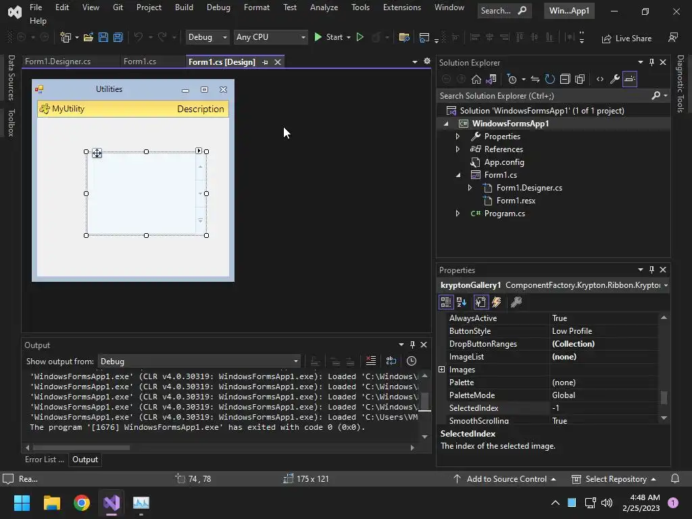Click the Properties panel vertical scrollbar thumb
692x519 pixels.
tap(664, 397)
